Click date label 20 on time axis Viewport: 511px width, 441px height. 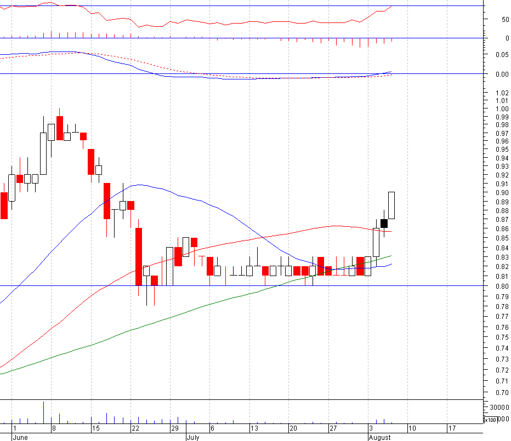[x=293, y=428]
